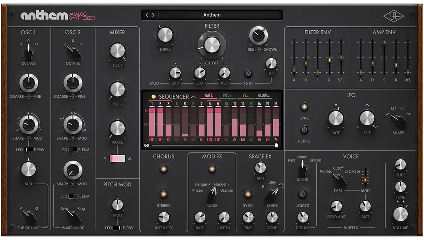This screenshot has height=240, width=424.
Task: Switch to the sequencer GLOBAL tab
Action: (264, 95)
